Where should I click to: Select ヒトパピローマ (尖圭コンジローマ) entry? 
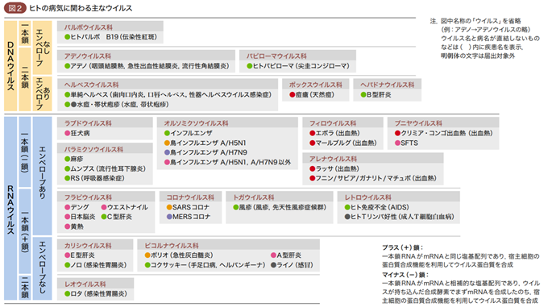click(298, 66)
